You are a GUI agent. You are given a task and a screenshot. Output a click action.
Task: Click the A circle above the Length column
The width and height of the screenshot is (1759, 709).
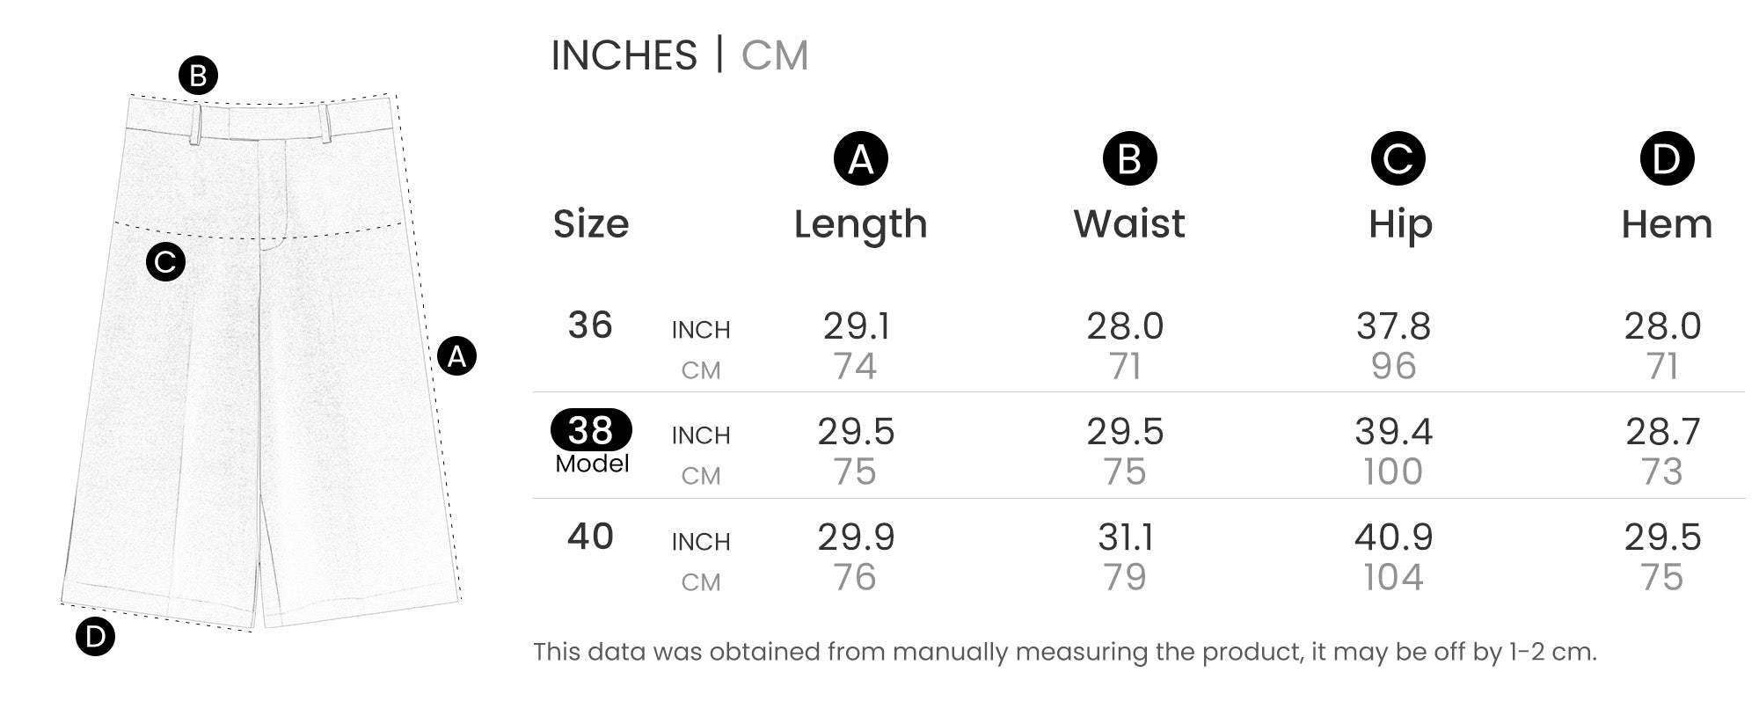click(860, 159)
